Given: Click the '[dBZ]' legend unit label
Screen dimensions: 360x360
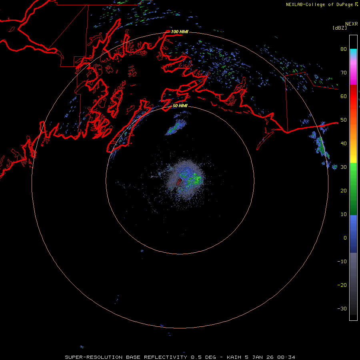Looking at the screenshot, I should pyautogui.click(x=340, y=28).
